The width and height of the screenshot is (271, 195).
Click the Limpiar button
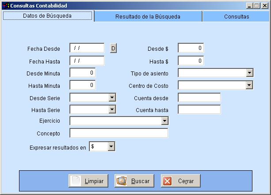click(x=88, y=181)
